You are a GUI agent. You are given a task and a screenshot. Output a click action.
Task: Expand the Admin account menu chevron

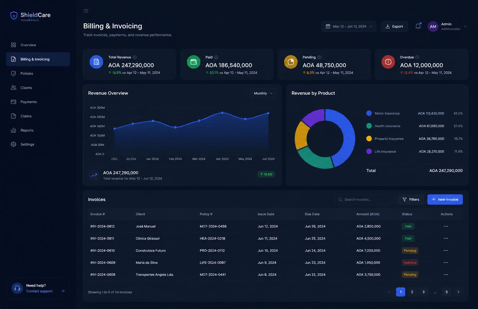(465, 26)
